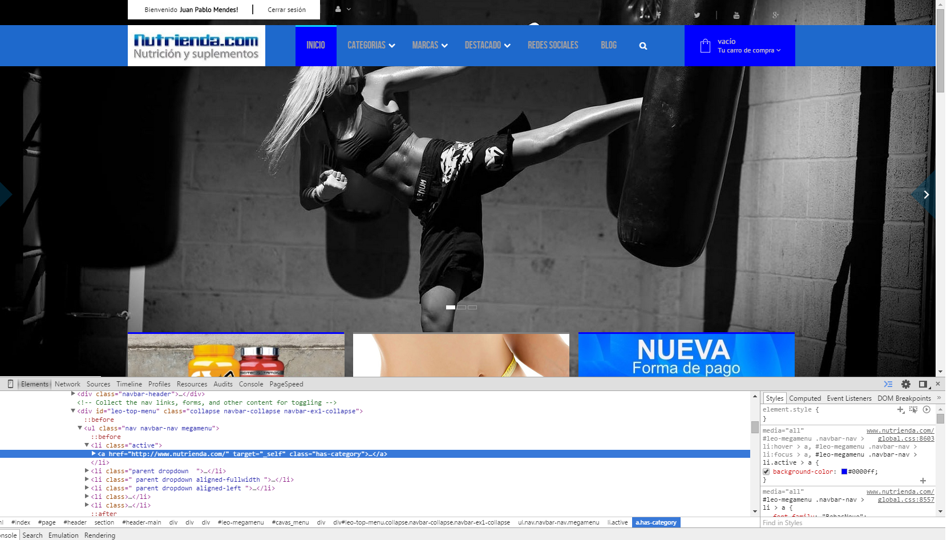The height and width of the screenshot is (540, 947).
Task: Expand li parent dropdown aligned-fullwidth node
Action: (87, 479)
